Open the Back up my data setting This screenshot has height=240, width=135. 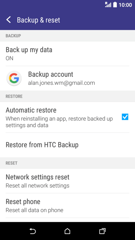tap(67, 54)
